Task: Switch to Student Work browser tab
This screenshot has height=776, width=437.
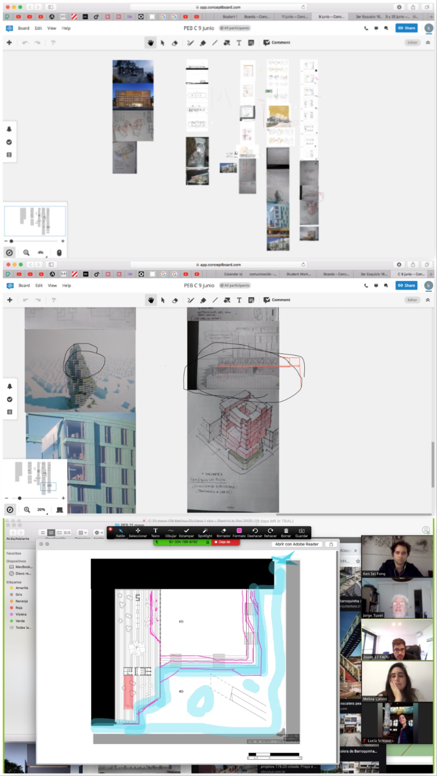Action: pos(298,274)
